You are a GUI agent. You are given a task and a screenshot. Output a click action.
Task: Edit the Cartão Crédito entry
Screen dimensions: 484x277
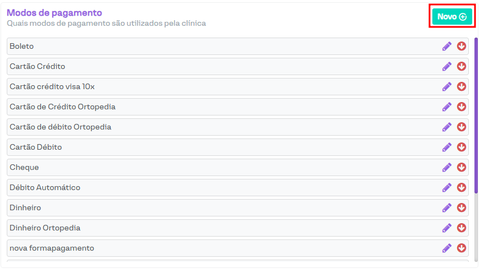pyautogui.click(x=447, y=66)
